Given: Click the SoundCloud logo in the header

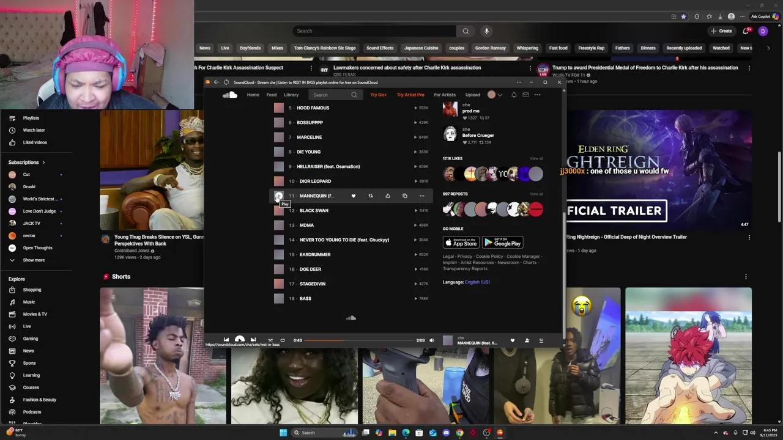Looking at the screenshot, I should [x=230, y=95].
